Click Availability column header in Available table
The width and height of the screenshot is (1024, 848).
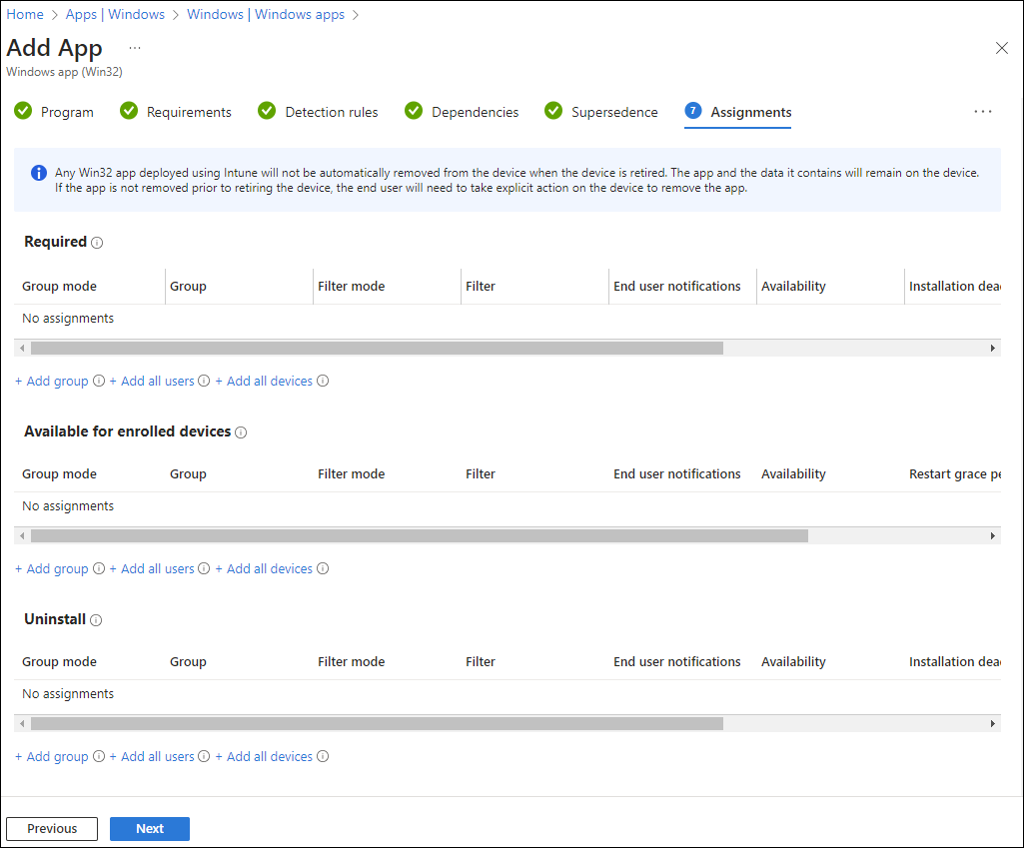[x=793, y=473]
